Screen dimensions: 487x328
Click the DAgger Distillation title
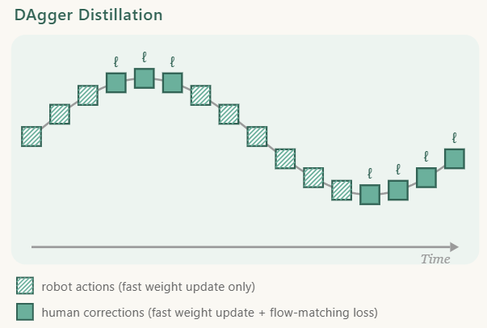(89, 15)
